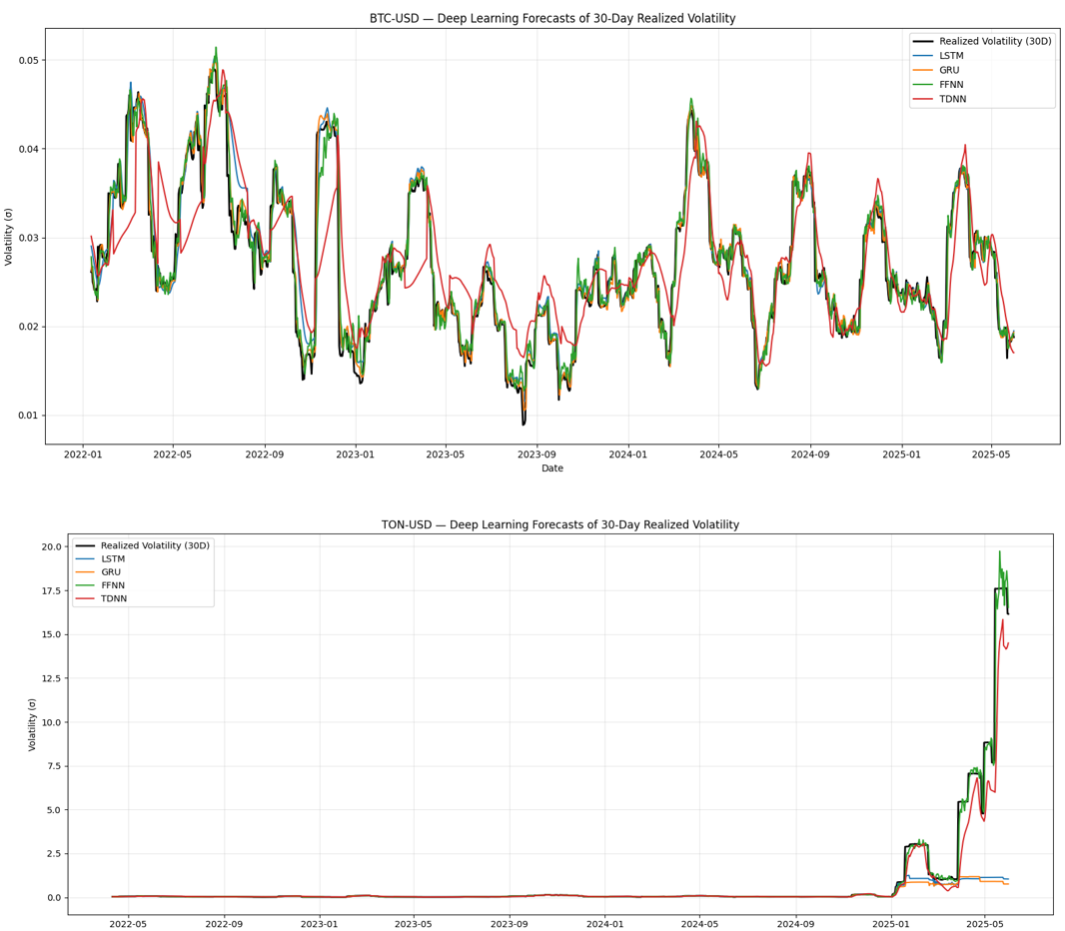Screen dimensions: 1065x931
Task: Click Realized Volatility (30D) label in TON-USD legend
Action: [x=156, y=545]
